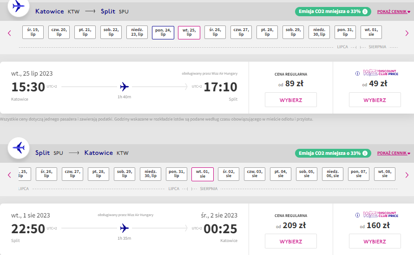The height and width of the screenshot is (255, 414).
Task: Select return date niedz. 06, sie
Action: pos(333,174)
